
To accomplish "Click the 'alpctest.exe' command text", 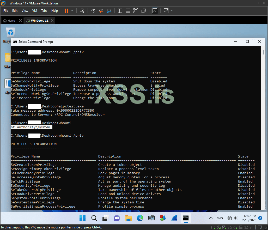I will (x=71, y=106).
